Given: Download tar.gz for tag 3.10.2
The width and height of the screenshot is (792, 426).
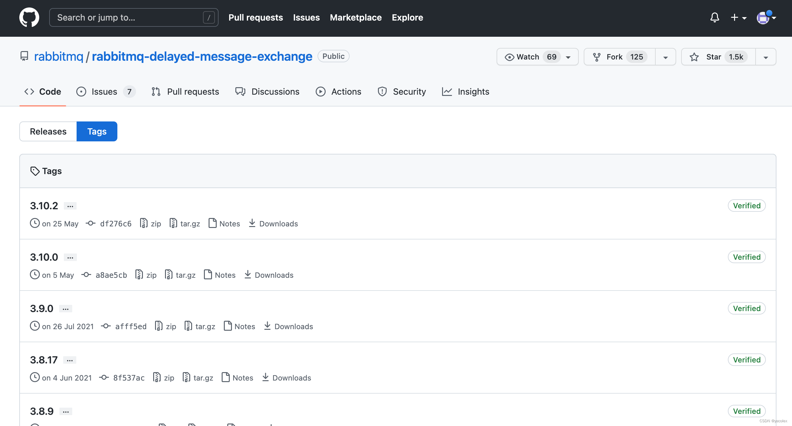Looking at the screenshot, I should [185, 224].
